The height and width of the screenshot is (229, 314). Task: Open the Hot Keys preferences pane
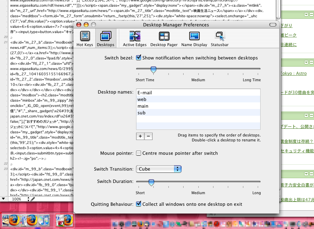tap(85, 39)
